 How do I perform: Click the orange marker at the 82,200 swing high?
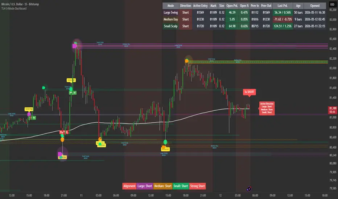tap(187, 61)
